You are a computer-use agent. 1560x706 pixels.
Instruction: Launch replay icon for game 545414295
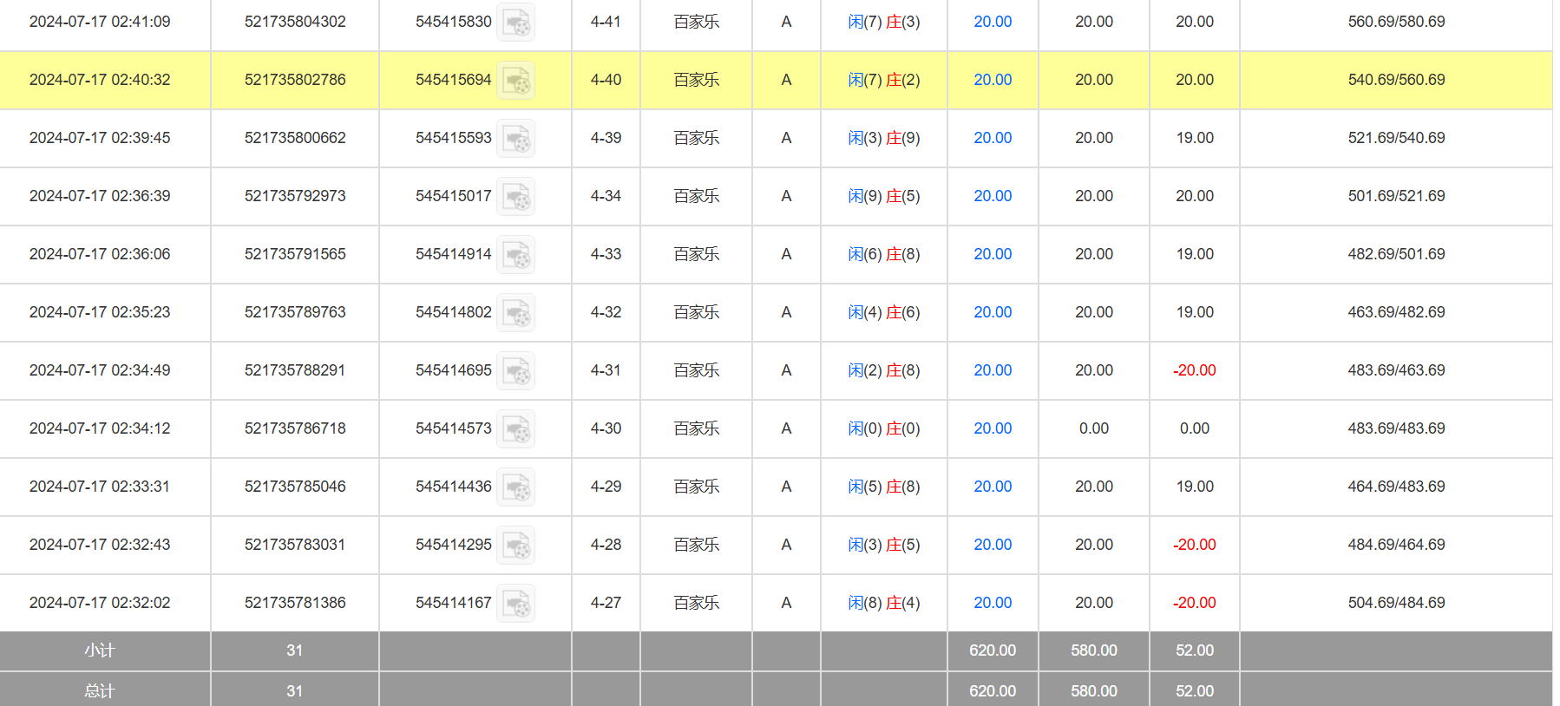click(x=516, y=546)
